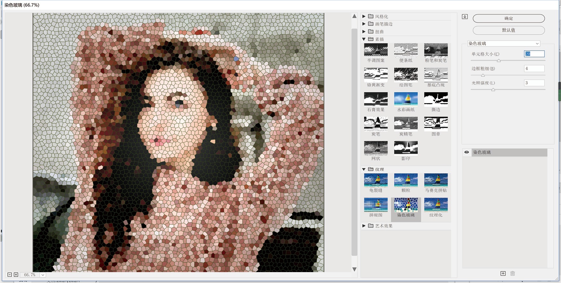Viewport: 561px width, 283px height.
Task: Click the 光照强度 value field
Action: click(534, 83)
